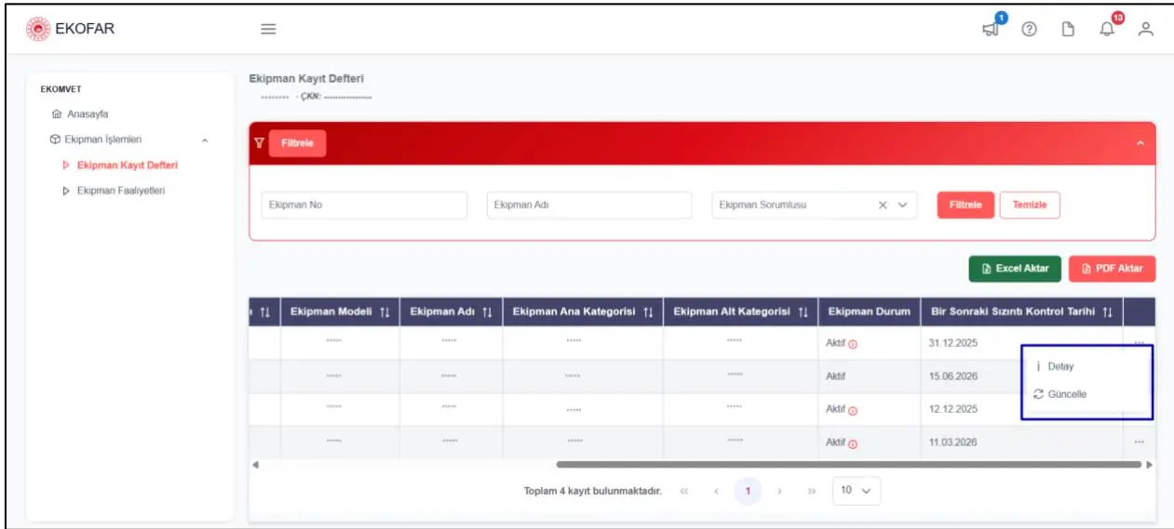This screenshot has height=529, width=1174.
Task: Click the Ekipman No input field
Action: [364, 205]
